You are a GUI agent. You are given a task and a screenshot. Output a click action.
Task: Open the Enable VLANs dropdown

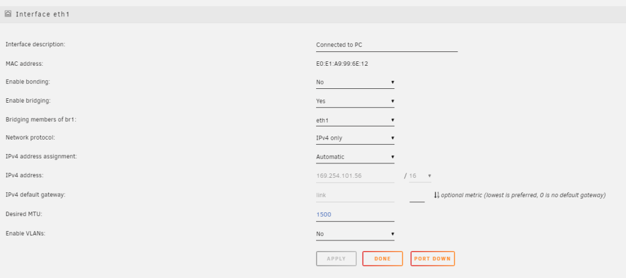355,234
